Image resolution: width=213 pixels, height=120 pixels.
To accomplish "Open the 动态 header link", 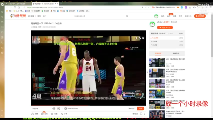I will (x=169, y=16).
